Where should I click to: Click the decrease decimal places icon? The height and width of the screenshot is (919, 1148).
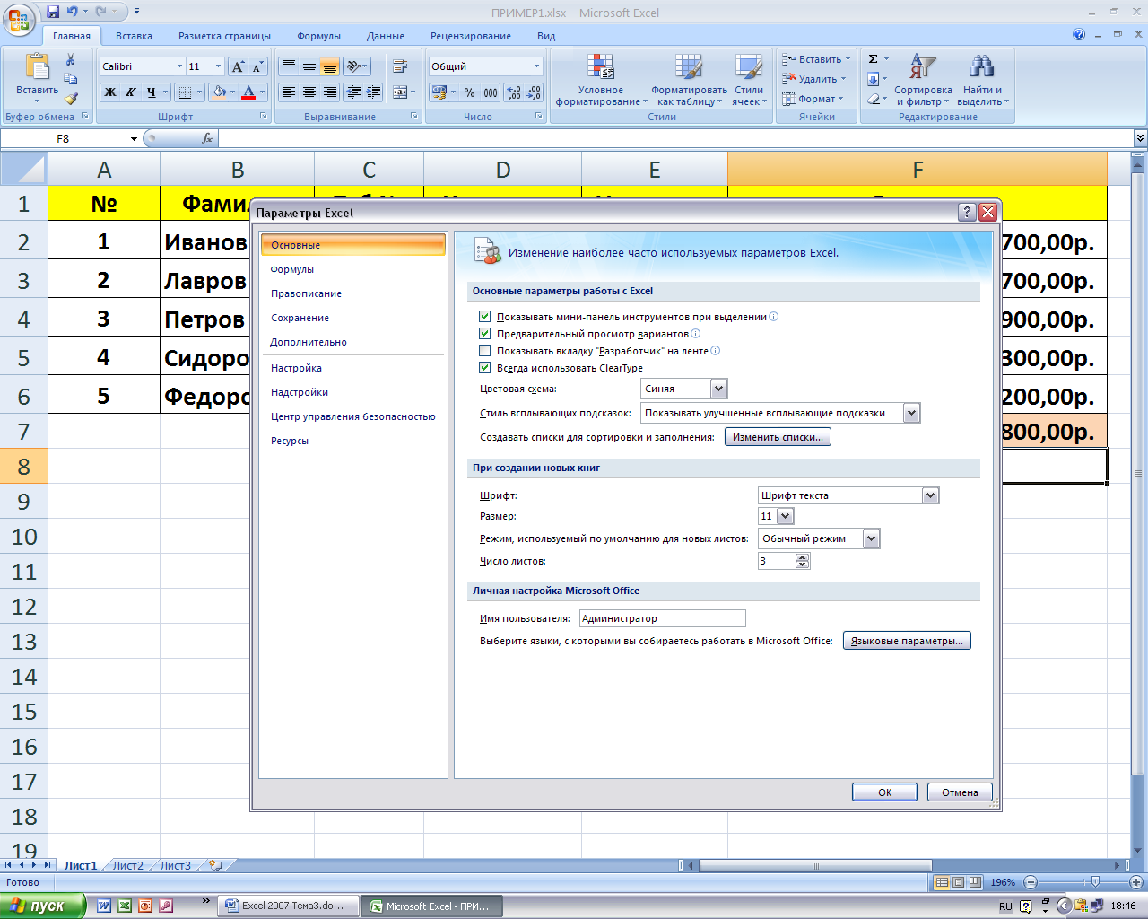click(x=534, y=92)
